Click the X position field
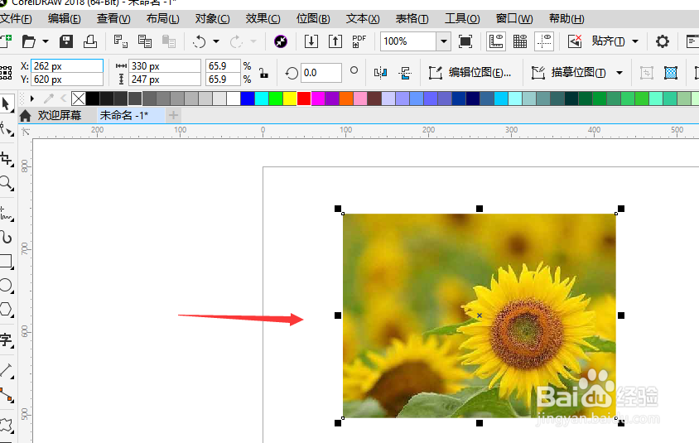The width and height of the screenshot is (699, 443). click(67, 66)
